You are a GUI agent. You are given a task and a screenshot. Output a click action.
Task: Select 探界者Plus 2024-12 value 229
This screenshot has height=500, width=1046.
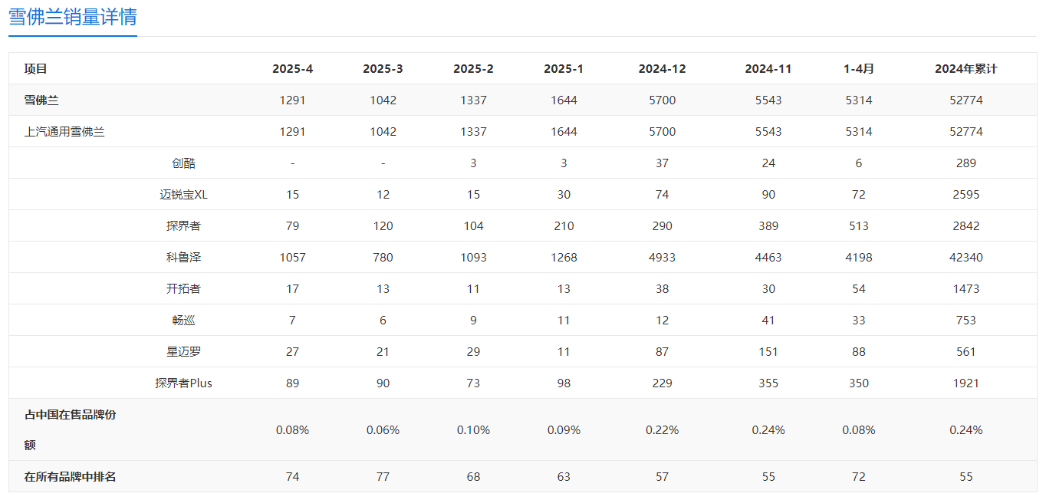point(663,383)
